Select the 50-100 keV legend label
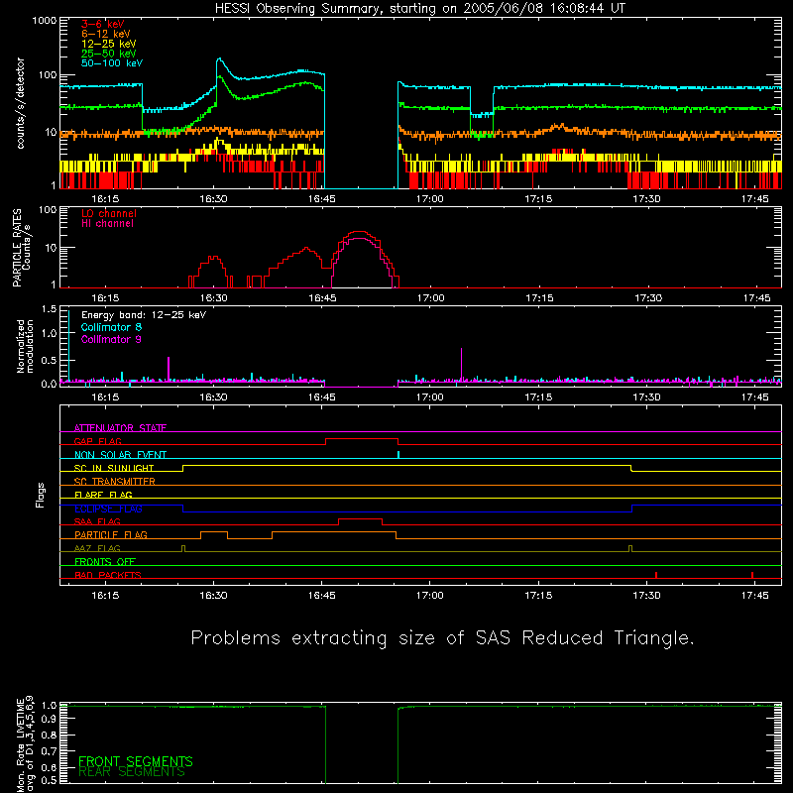This screenshot has width=793, height=793. pos(112,63)
